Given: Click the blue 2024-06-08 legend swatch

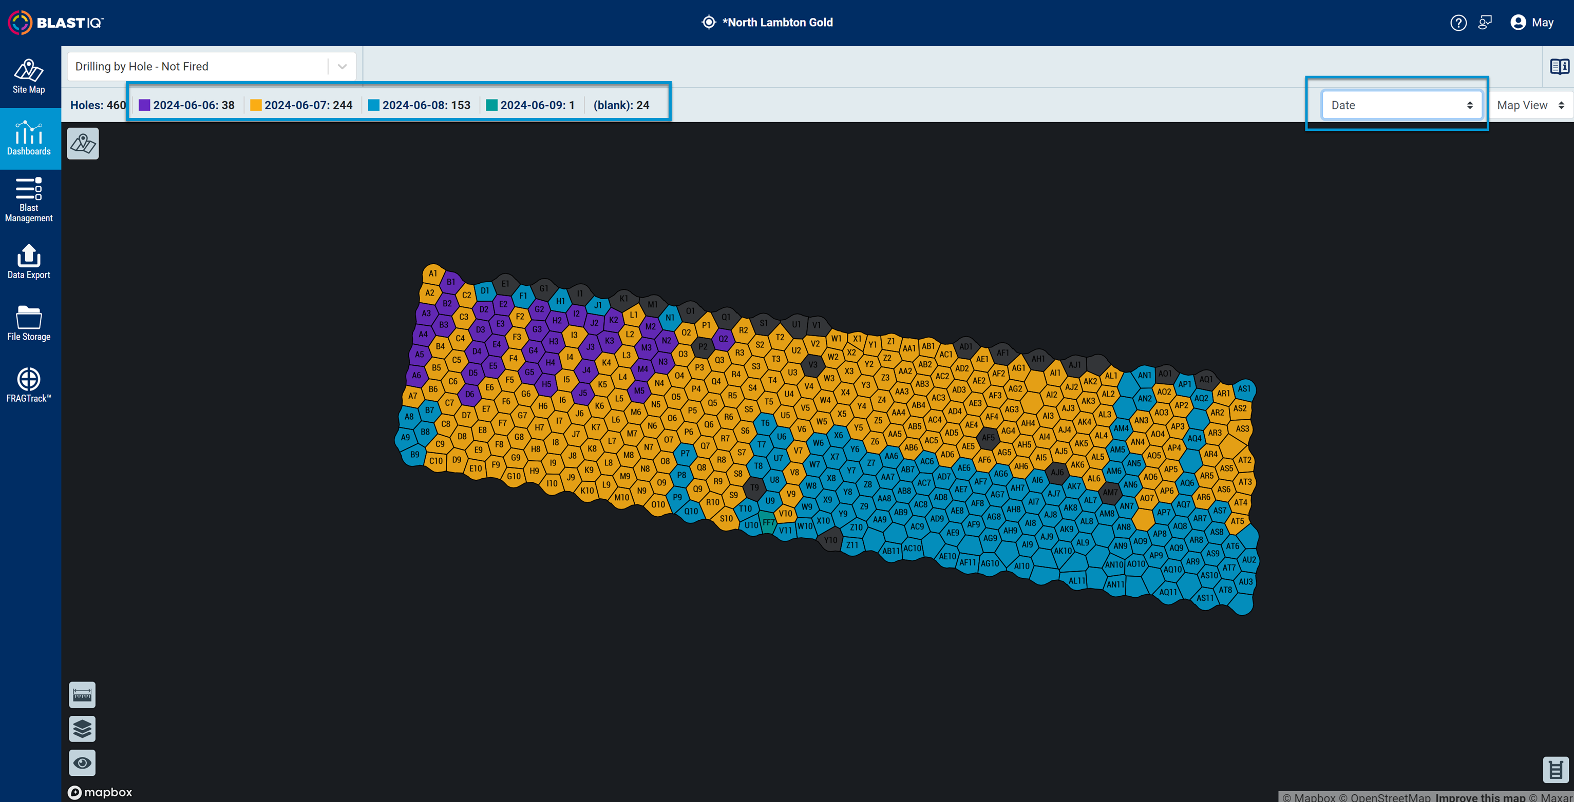Looking at the screenshot, I should [x=373, y=105].
